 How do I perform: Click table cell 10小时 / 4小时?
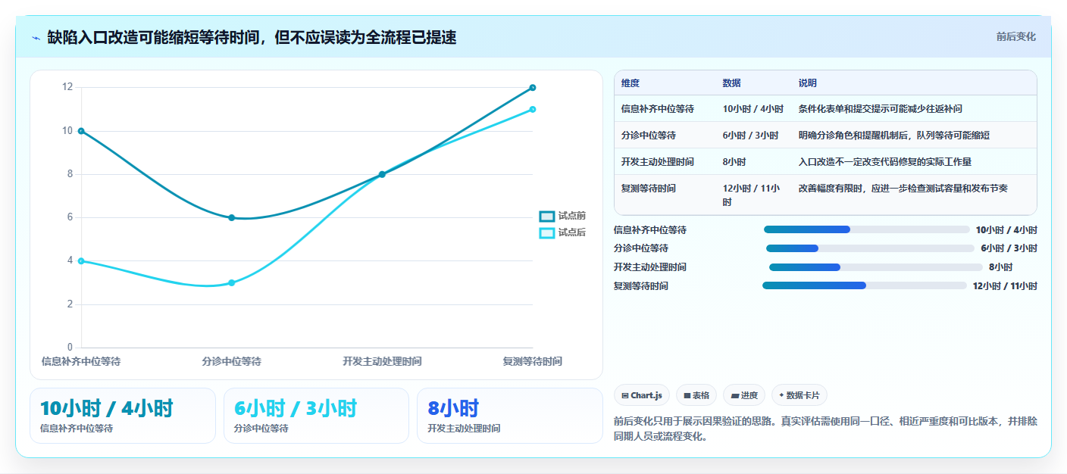pos(753,109)
